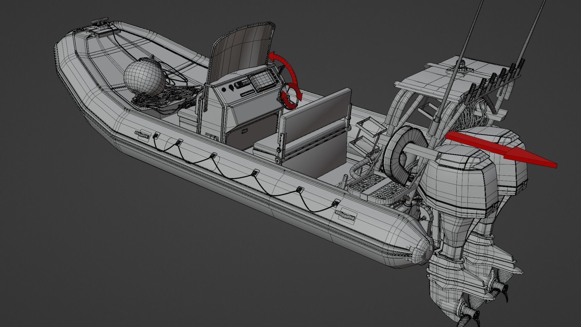Select the navigation light on the roof
581x327 pixels.
[x=461, y=66]
